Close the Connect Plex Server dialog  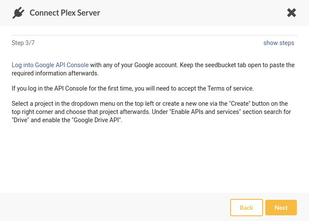click(292, 13)
